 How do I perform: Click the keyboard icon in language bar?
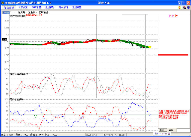tap(166, 134)
